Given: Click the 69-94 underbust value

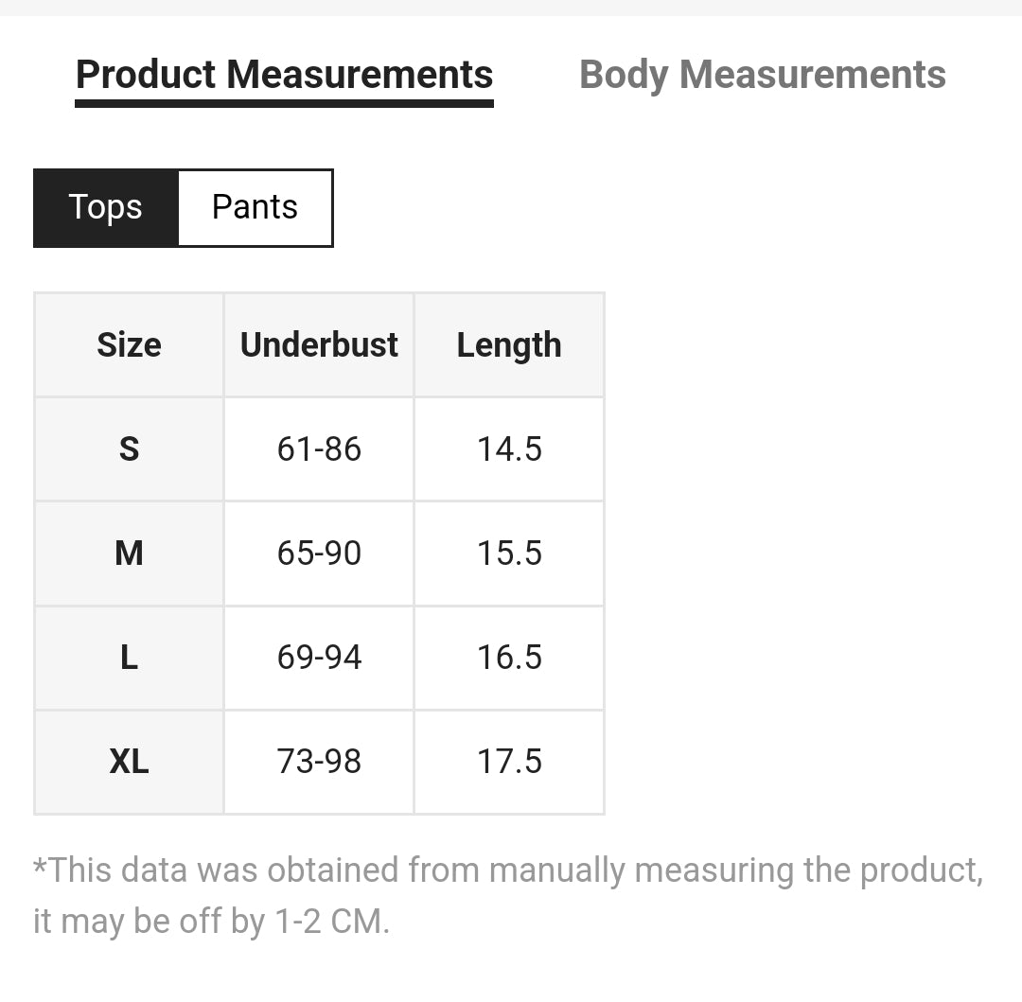Looking at the screenshot, I should (319, 657).
